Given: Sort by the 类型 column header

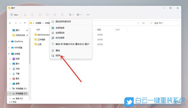Looking at the screenshot, I should point(99,29).
